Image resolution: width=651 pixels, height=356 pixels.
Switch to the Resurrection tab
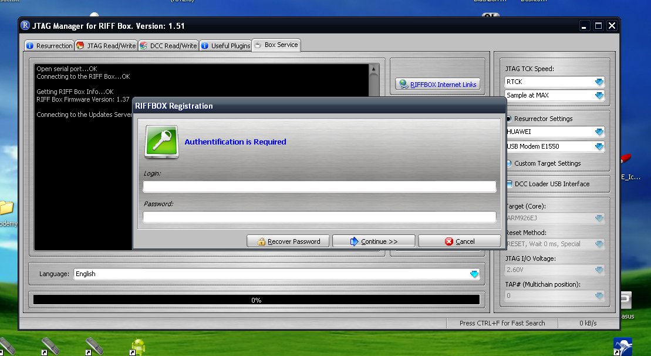(x=49, y=46)
